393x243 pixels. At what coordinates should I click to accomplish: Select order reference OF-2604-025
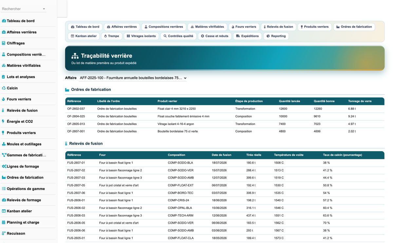[76, 116]
